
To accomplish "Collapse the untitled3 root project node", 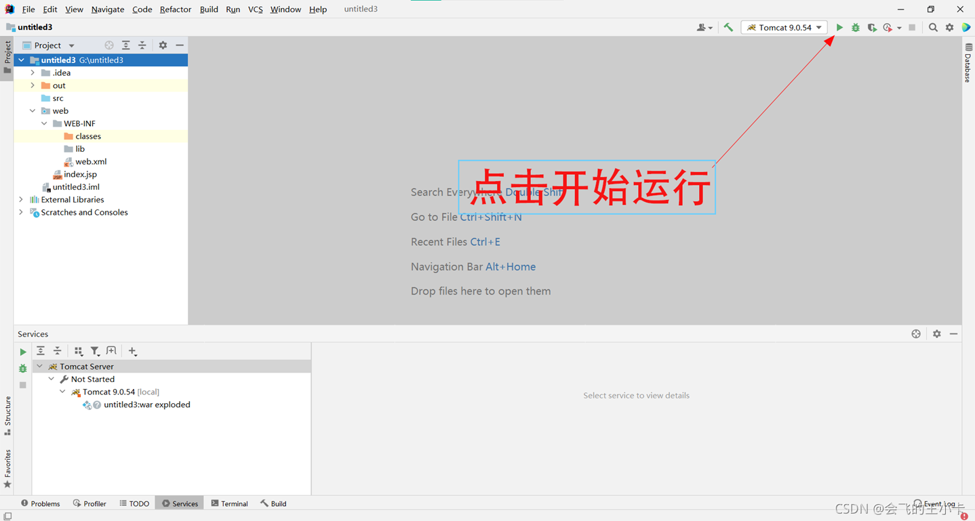I will [x=21, y=60].
